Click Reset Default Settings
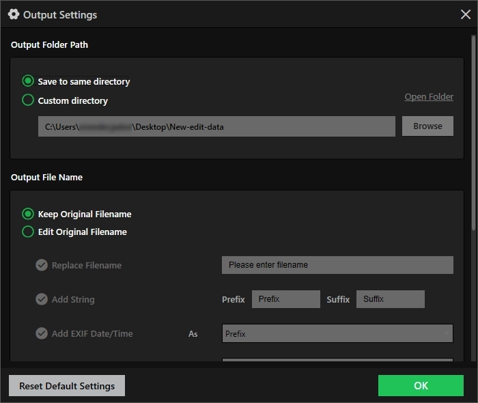Viewport: 478px width, 403px height. [67, 386]
